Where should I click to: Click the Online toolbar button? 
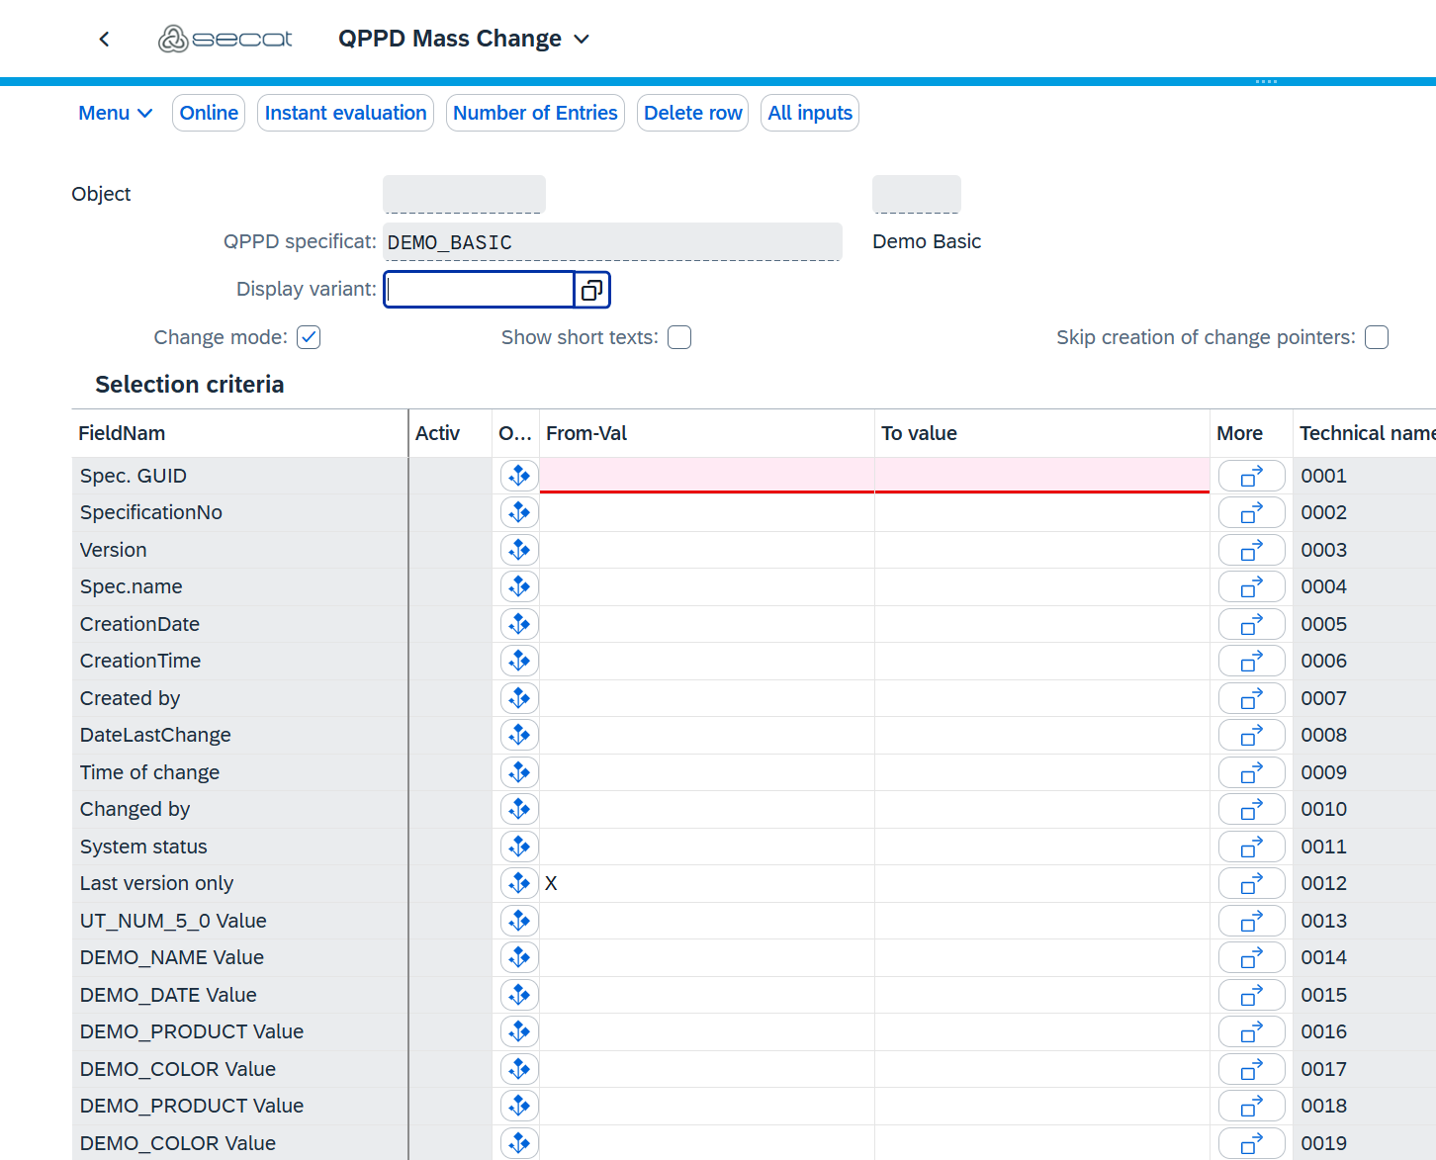point(209,113)
